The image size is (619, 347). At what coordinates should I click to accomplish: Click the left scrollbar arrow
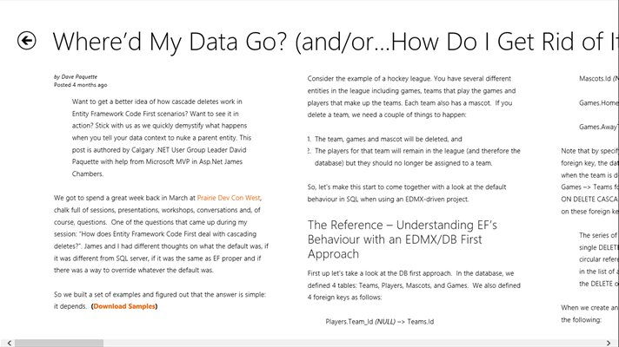tap(5, 342)
